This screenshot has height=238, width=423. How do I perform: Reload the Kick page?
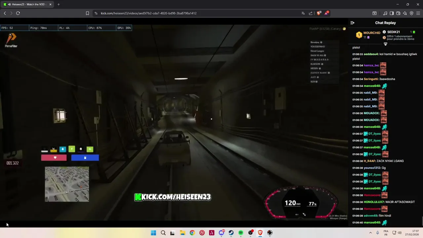point(18,13)
